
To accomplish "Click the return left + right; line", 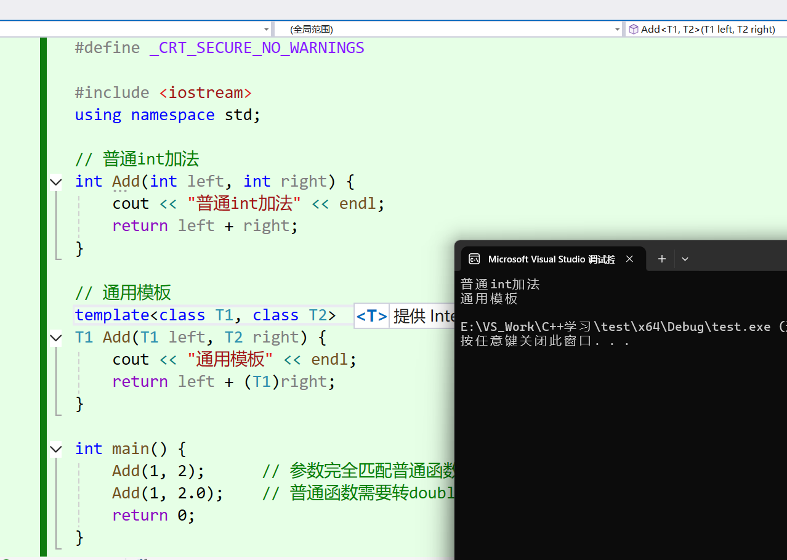I will 205,226.
